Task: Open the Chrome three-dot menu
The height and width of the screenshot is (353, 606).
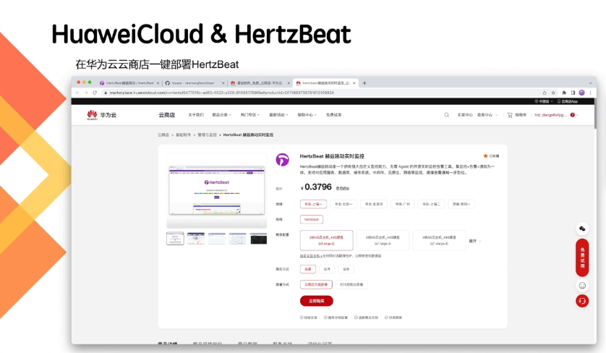Action: point(590,93)
